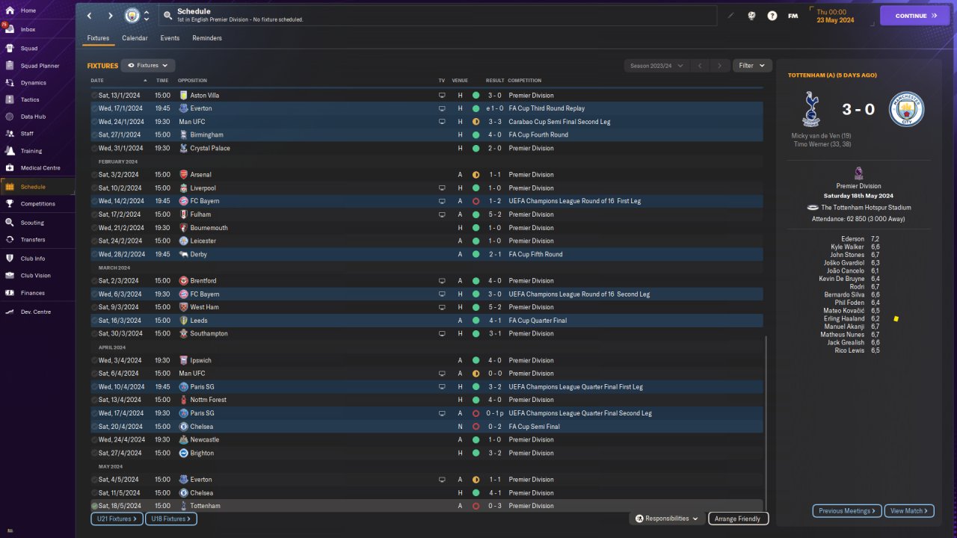Image resolution: width=957 pixels, height=538 pixels.
Task: Switch to the Events tab
Action: [170, 38]
